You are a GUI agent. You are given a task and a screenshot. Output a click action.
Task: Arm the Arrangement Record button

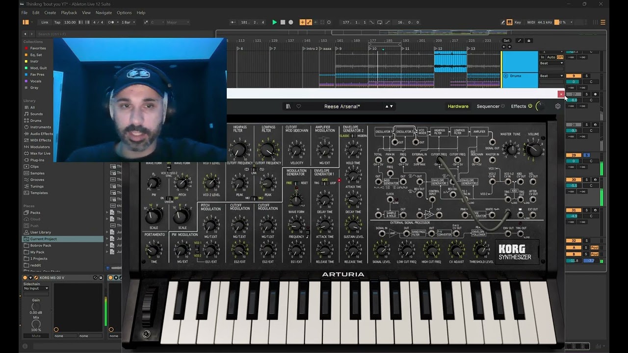pos(291,22)
